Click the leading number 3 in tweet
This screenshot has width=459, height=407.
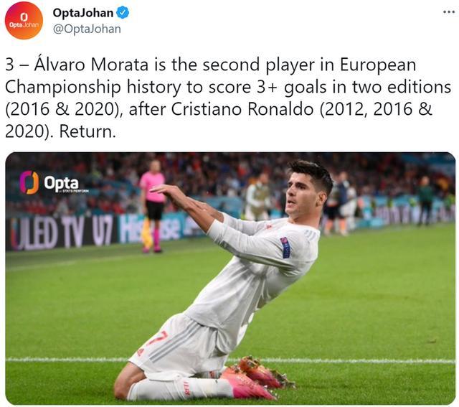(9, 65)
